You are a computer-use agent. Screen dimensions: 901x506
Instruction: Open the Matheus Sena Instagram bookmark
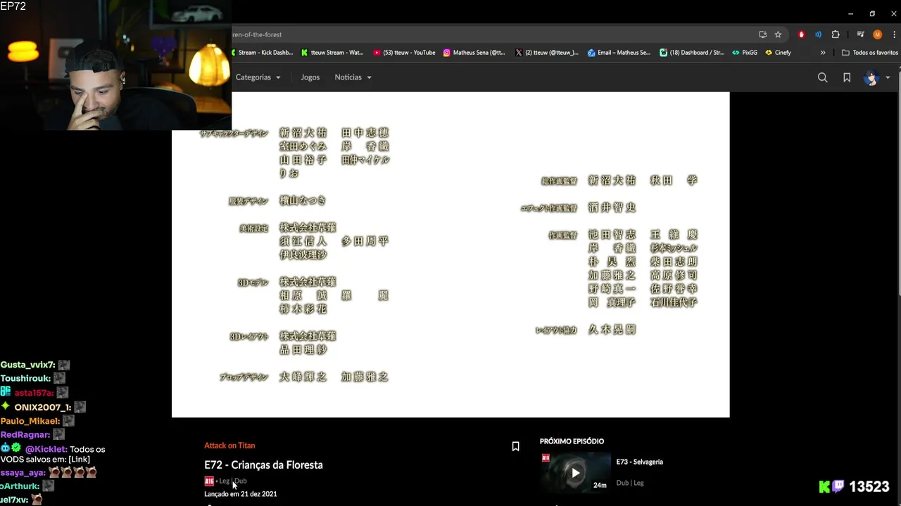tap(474, 53)
